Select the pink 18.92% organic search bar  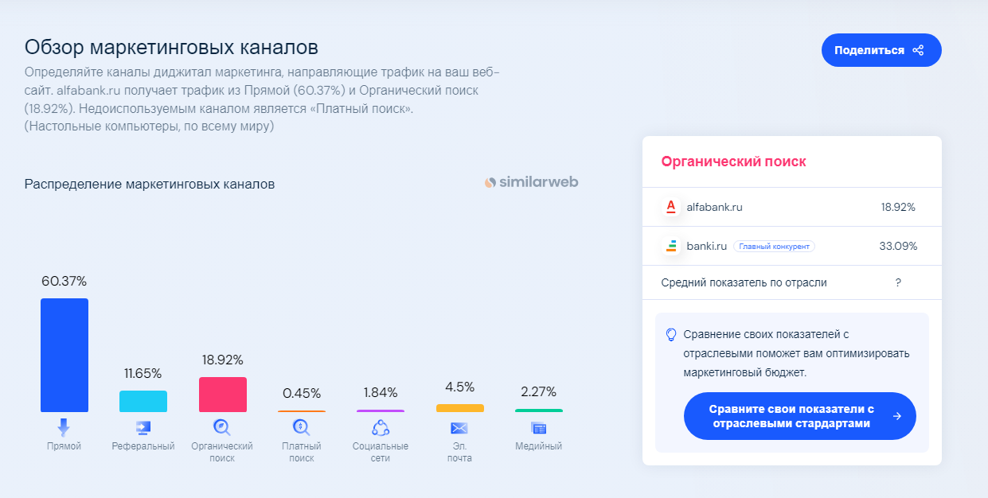tap(222, 395)
